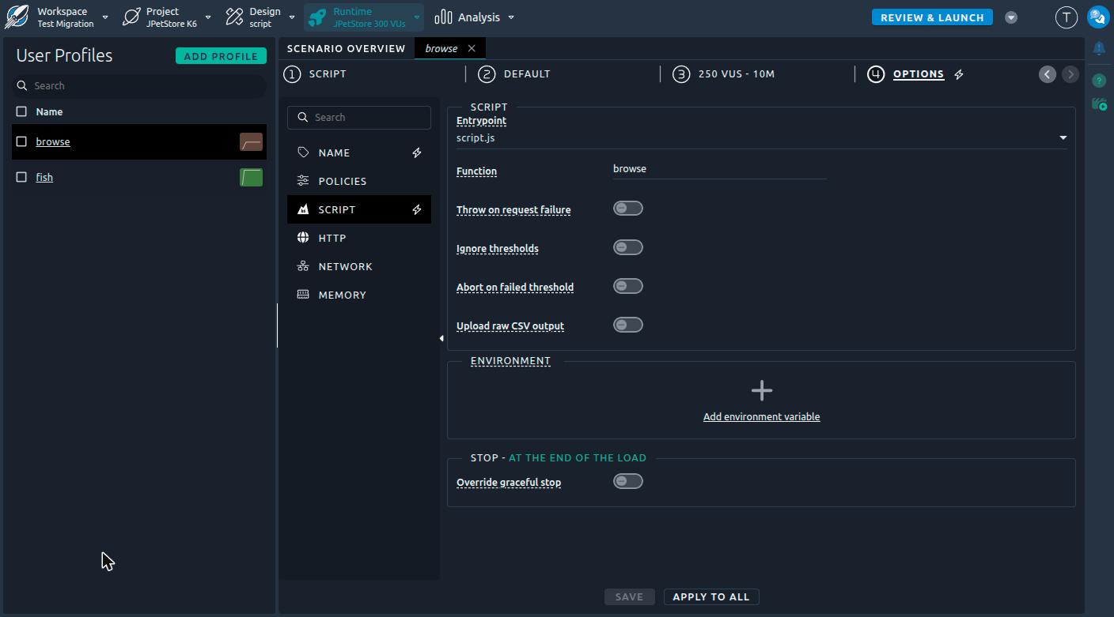Open the chat support icon
The width and height of the screenshot is (1114, 617).
pyautogui.click(x=1098, y=17)
